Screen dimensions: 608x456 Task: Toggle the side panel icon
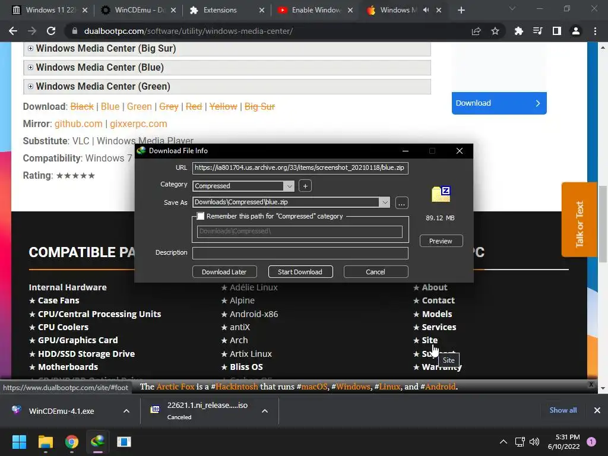(x=557, y=31)
